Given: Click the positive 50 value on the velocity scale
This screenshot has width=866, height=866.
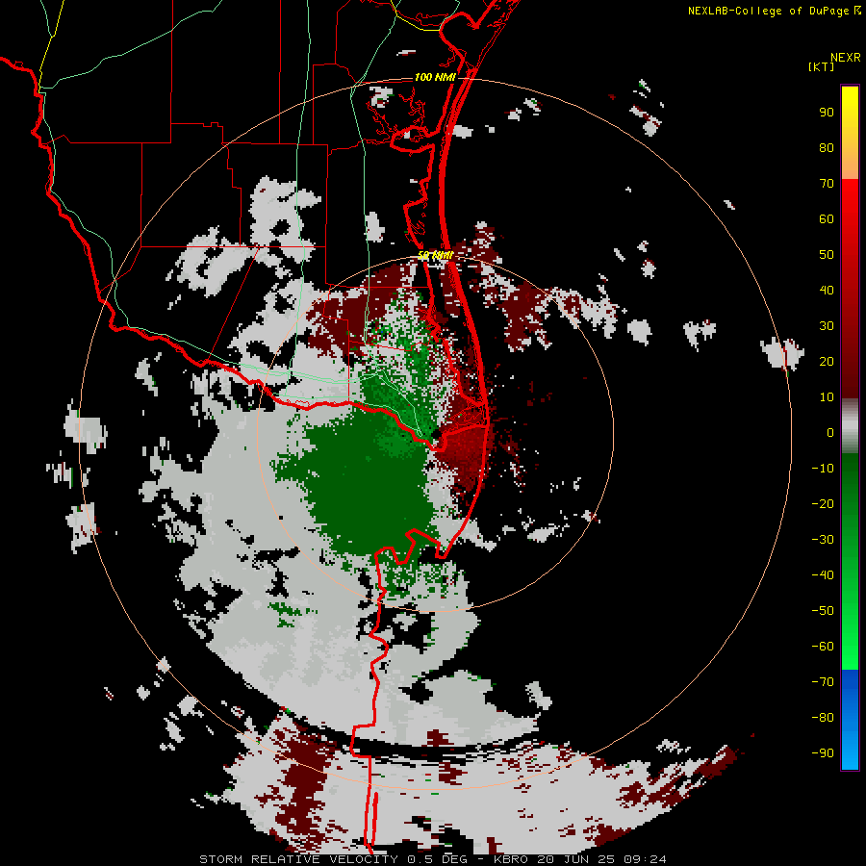Looking at the screenshot, I should click(x=827, y=255).
